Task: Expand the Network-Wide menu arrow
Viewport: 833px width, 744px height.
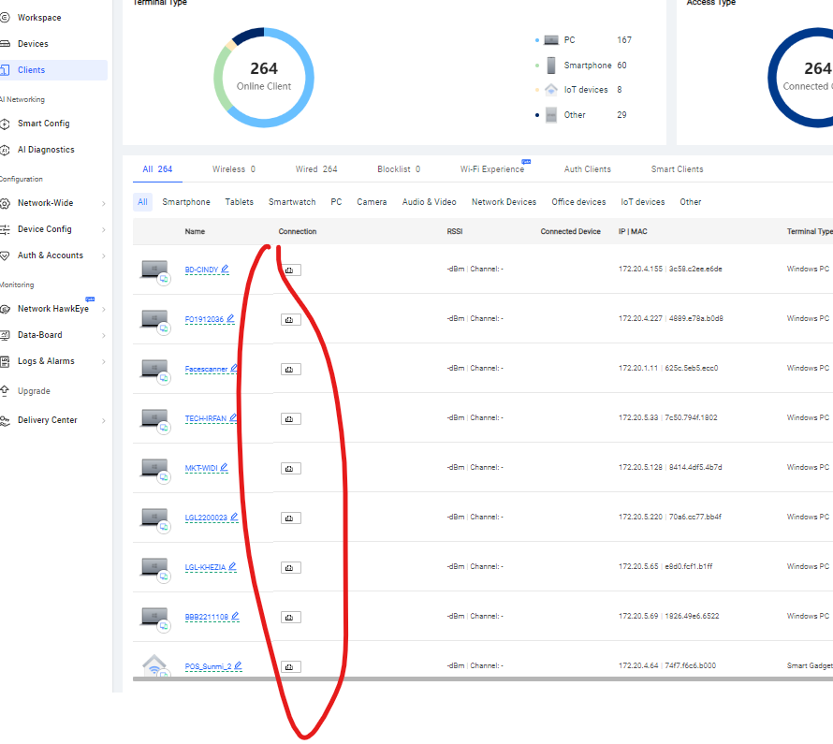Action: point(104,203)
